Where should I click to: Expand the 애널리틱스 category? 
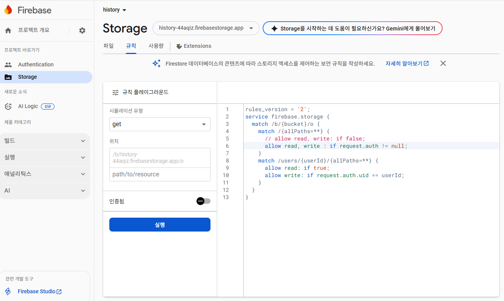[x=45, y=174]
